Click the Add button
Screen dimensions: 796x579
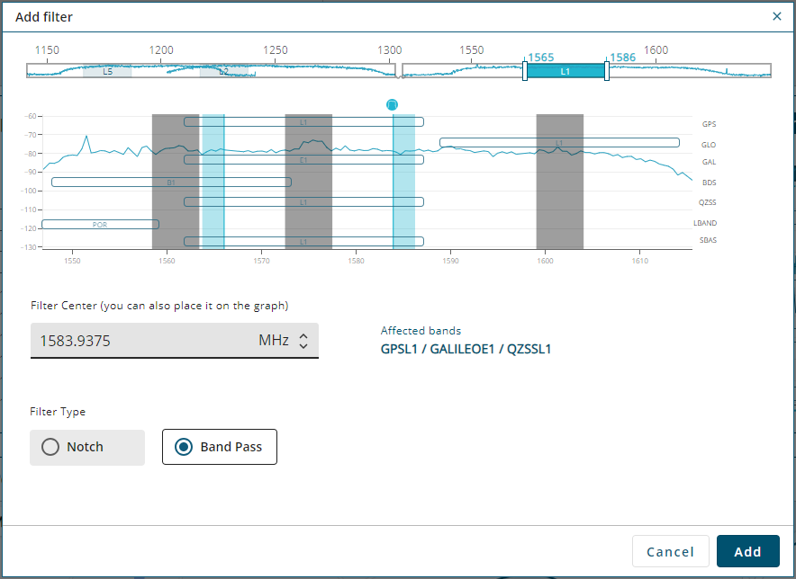747,551
